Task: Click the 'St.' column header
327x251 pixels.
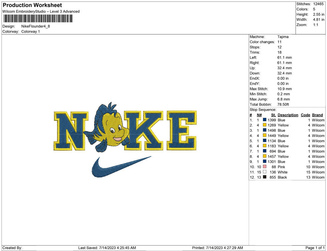Action: tap(273, 115)
